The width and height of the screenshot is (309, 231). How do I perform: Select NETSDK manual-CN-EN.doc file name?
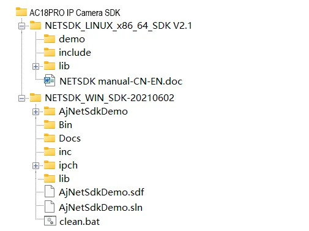(121, 81)
